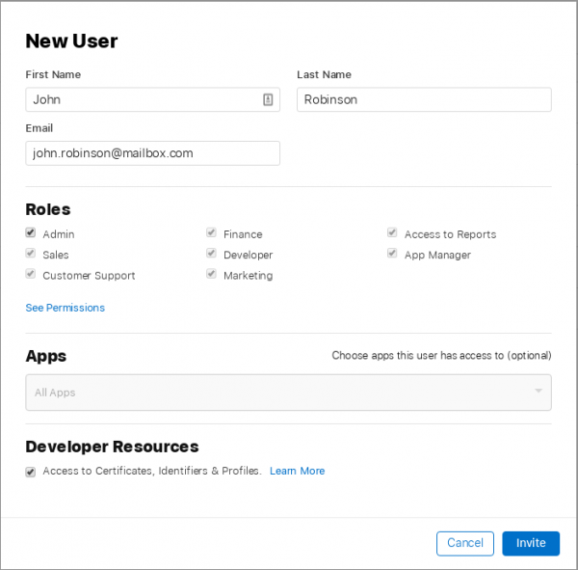Toggle the Customer Support checkbox
578x570 pixels.
pos(31,275)
